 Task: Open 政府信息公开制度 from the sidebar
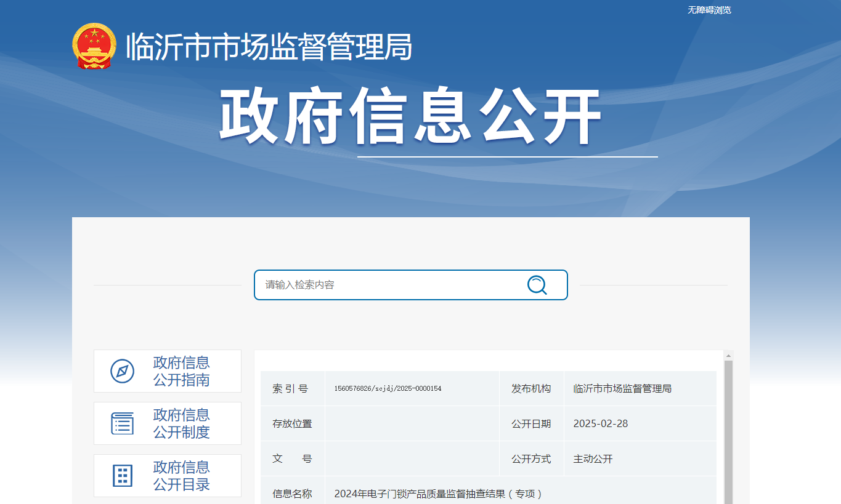[x=181, y=423]
